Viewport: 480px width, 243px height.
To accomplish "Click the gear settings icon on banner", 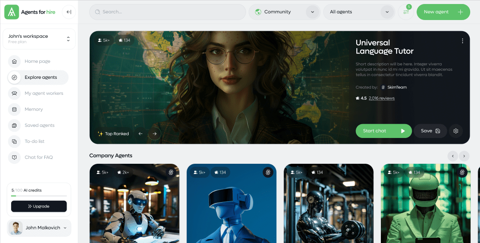I will [x=455, y=131].
